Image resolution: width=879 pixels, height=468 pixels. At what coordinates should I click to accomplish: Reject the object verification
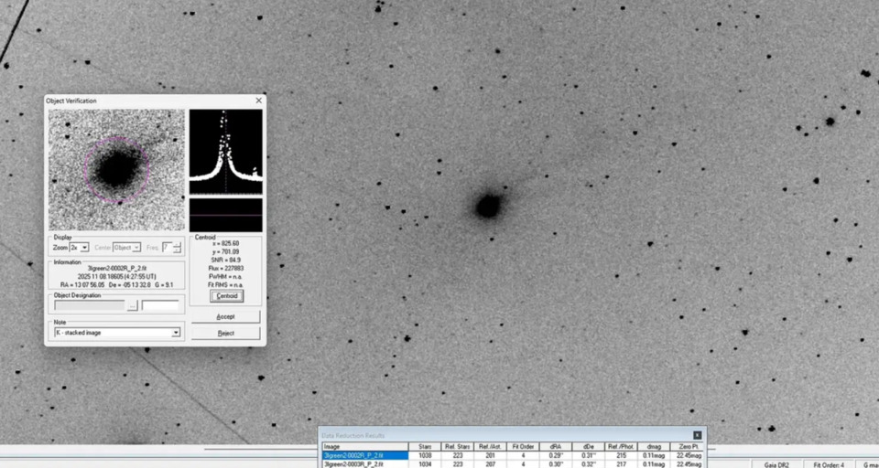pos(225,334)
